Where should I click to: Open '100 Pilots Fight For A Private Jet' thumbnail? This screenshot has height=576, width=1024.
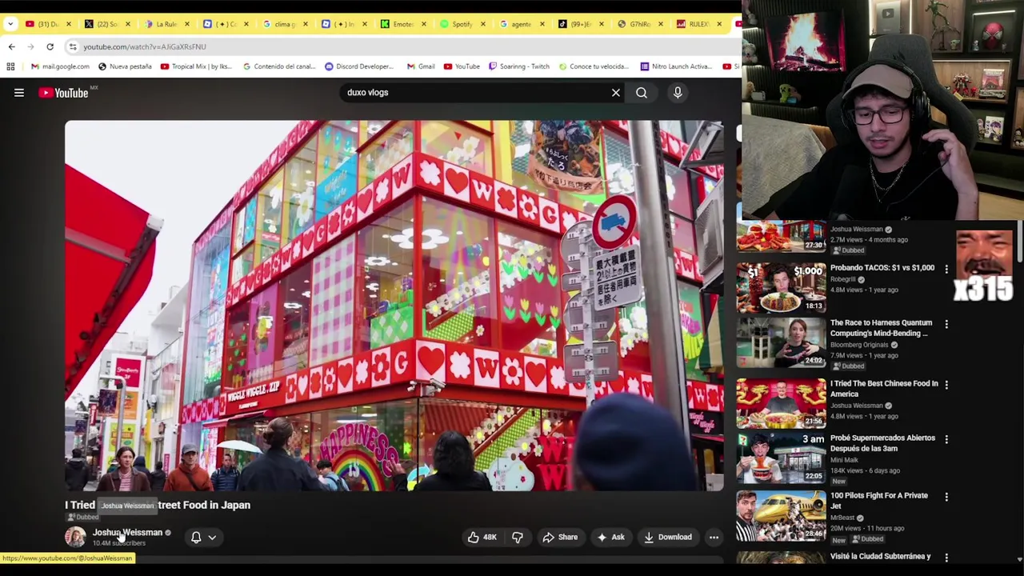pyautogui.click(x=781, y=515)
